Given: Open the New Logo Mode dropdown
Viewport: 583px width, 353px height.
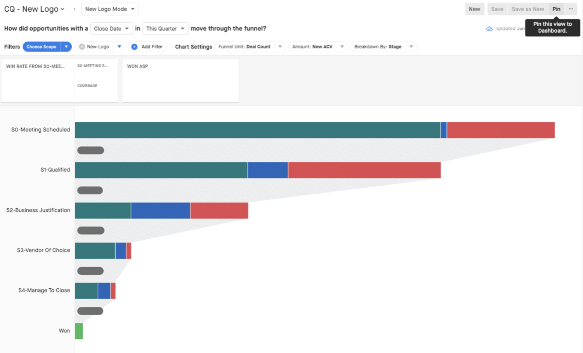Looking at the screenshot, I should (x=110, y=9).
